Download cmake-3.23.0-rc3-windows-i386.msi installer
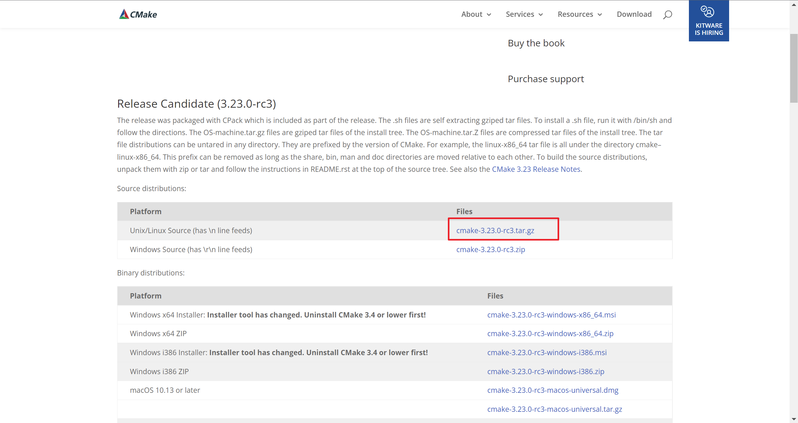Screen dimensions: 798x423 [x=547, y=353]
